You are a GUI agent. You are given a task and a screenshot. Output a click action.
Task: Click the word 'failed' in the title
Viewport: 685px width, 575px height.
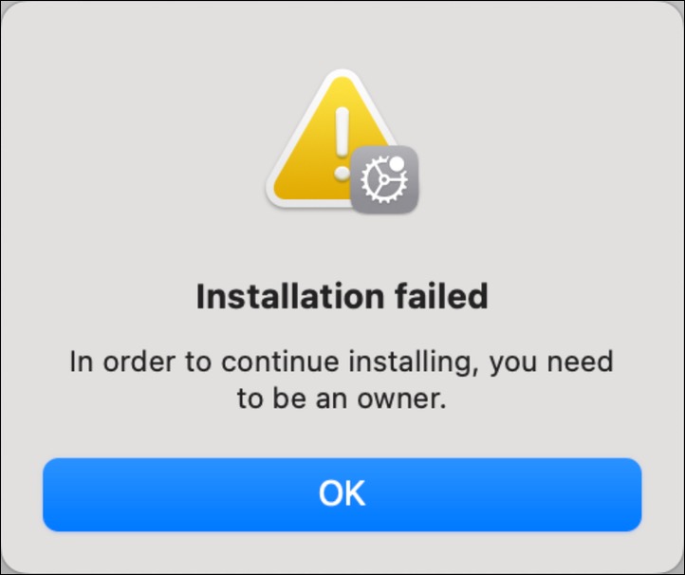(442, 296)
